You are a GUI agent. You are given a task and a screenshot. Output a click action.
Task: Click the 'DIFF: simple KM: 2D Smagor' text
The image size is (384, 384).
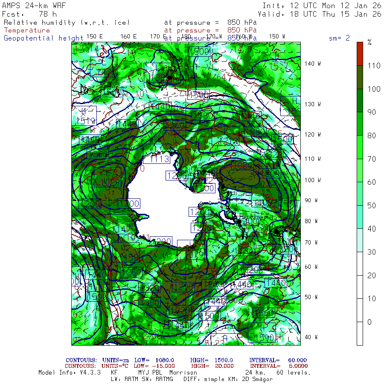point(228,379)
